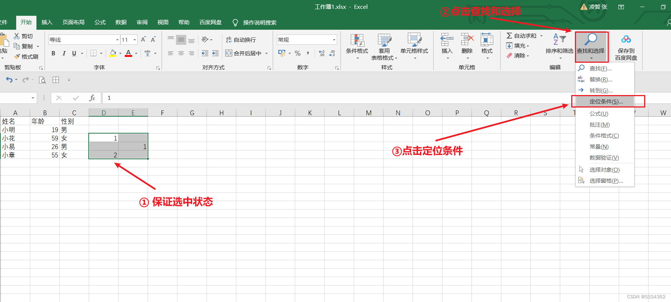
Task: Toggle Underline formatting
Action: (x=74, y=53)
